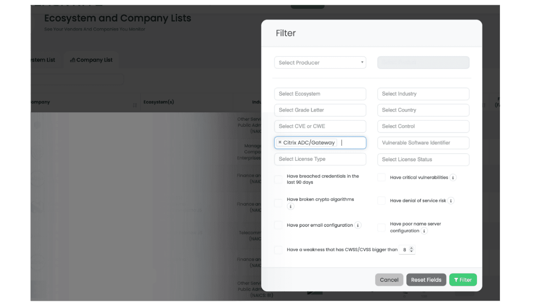
Task: Click the info icon beside Have critical vulnerabilities
Action: click(453, 177)
